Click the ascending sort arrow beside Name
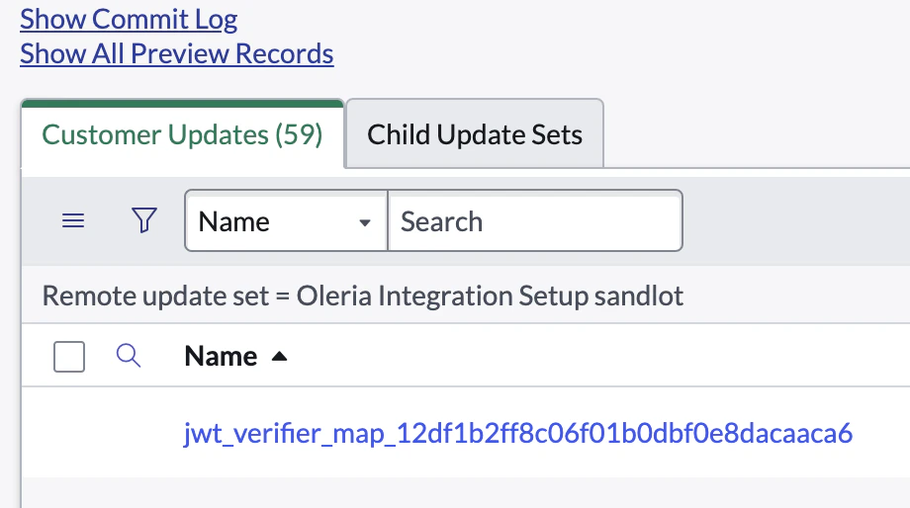 click(x=279, y=357)
